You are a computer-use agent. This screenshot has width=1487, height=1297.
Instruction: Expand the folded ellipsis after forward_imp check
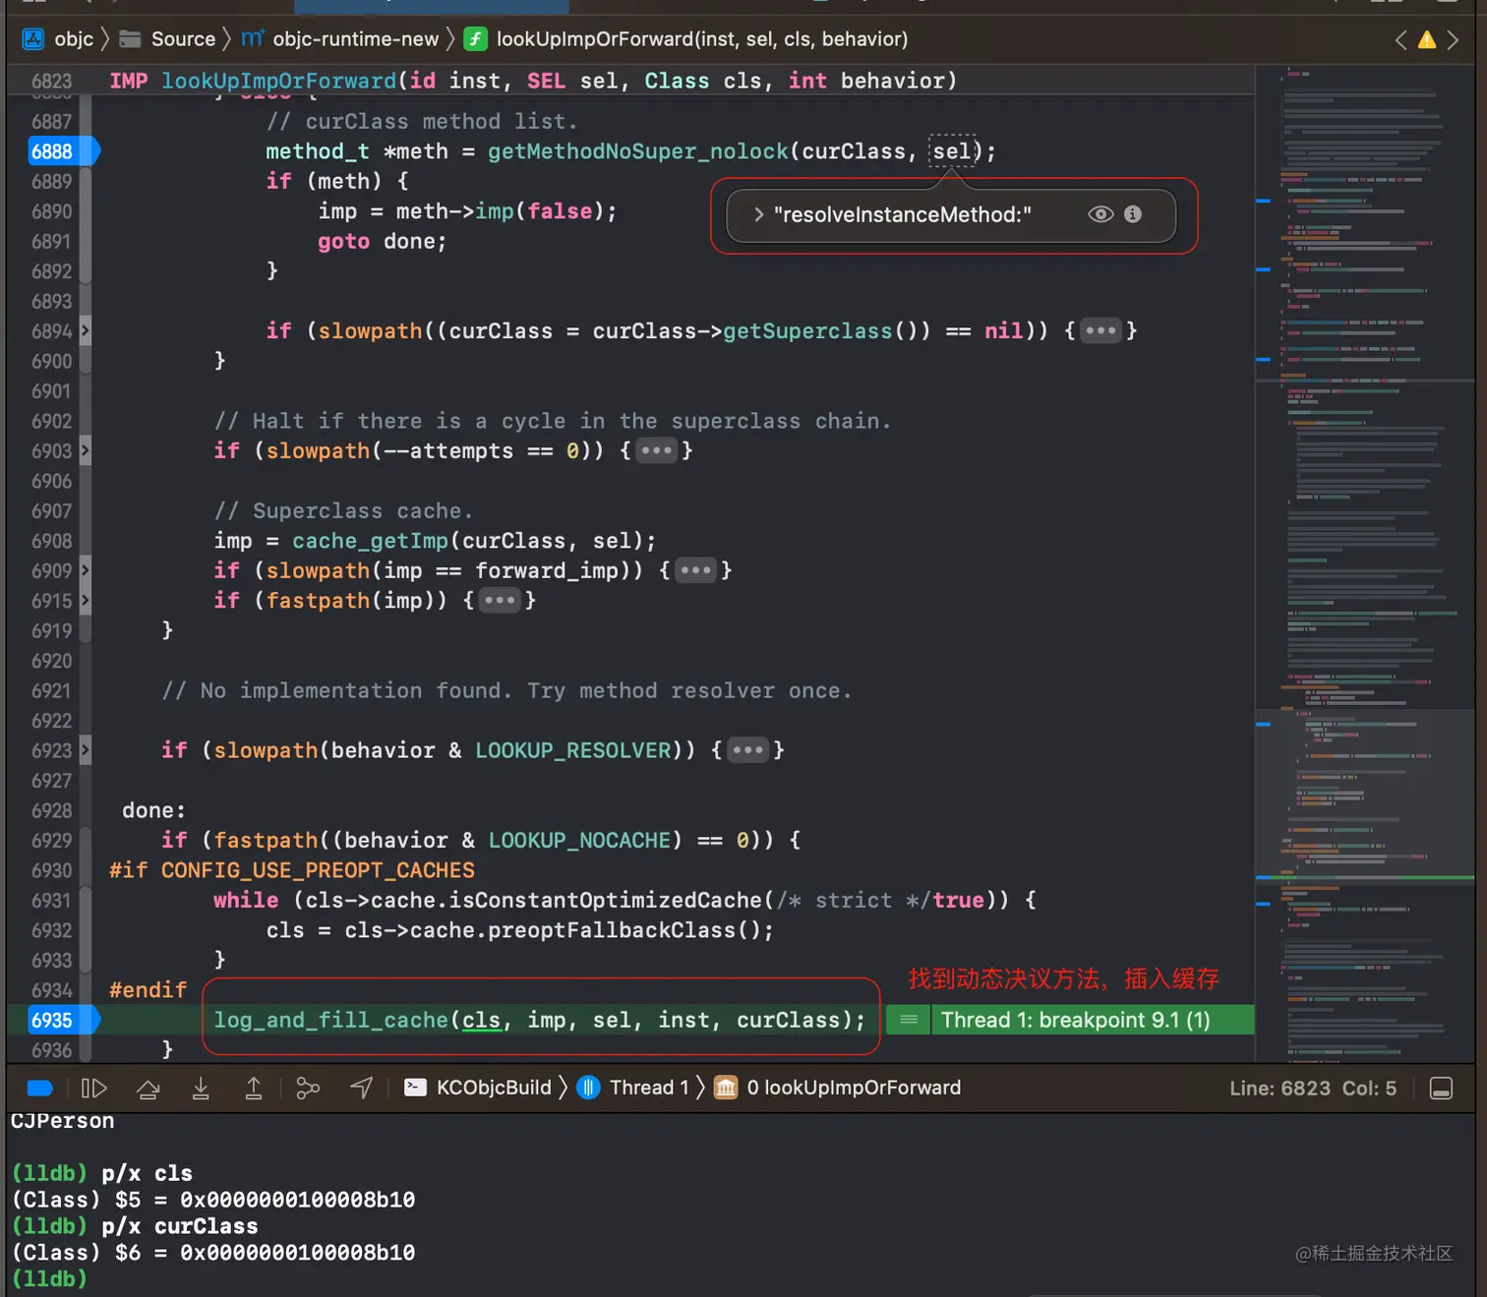point(695,571)
